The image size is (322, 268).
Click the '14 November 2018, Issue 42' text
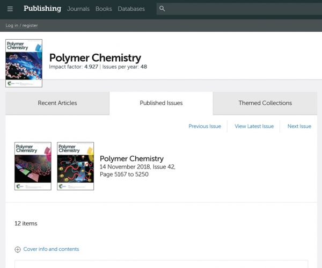[x=137, y=166]
